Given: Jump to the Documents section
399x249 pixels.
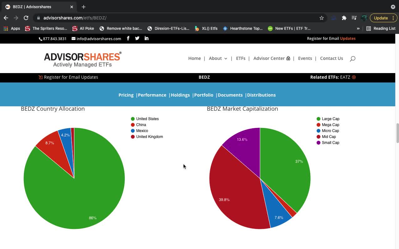Looking at the screenshot, I should (x=230, y=95).
